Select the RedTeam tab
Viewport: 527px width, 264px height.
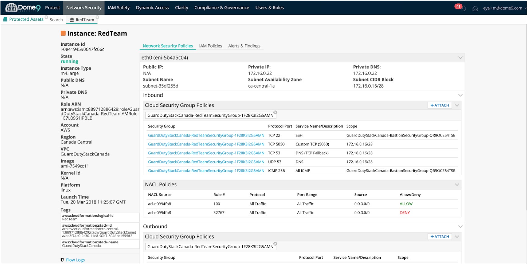click(85, 20)
